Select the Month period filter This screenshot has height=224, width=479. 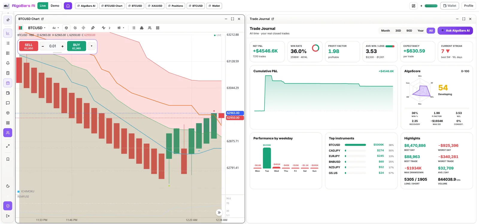[x=386, y=30]
